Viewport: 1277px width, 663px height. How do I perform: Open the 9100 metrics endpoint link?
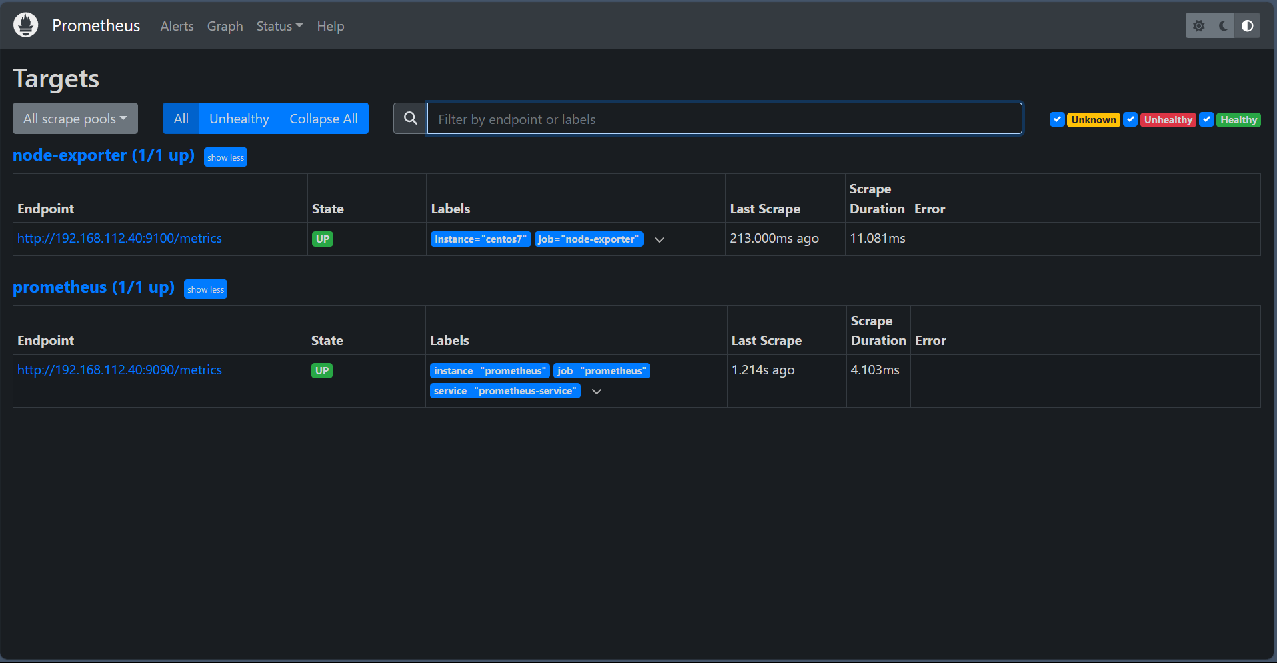pos(119,238)
